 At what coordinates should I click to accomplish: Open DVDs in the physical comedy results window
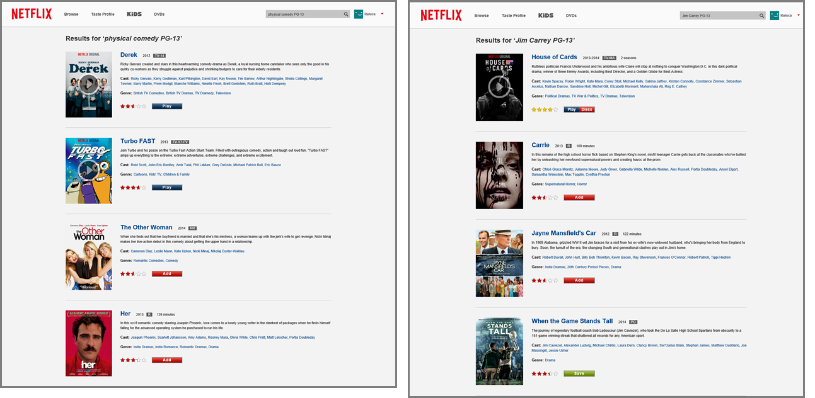click(159, 14)
